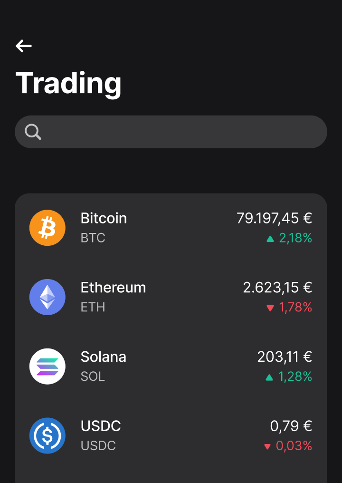
Task: Click the green up triangle beside 1,28%
Action: point(269,377)
